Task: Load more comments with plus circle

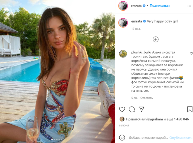Action: tap(156, 39)
